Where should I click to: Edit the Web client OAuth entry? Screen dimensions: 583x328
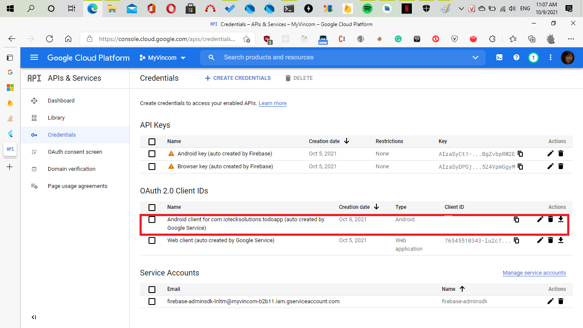[540, 240]
